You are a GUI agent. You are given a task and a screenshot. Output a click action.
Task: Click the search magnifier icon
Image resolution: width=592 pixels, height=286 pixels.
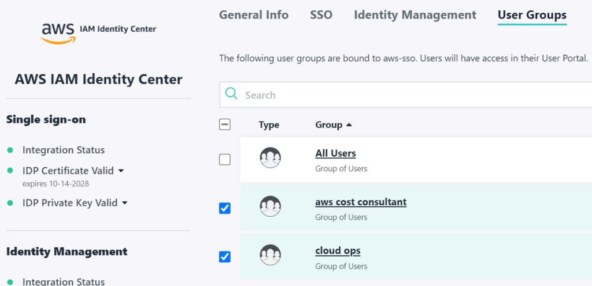[231, 94]
